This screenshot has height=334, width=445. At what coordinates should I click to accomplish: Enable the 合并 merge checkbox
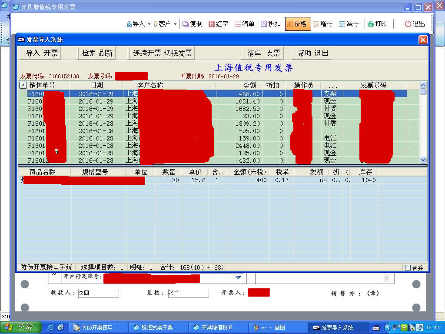tap(408, 267)
